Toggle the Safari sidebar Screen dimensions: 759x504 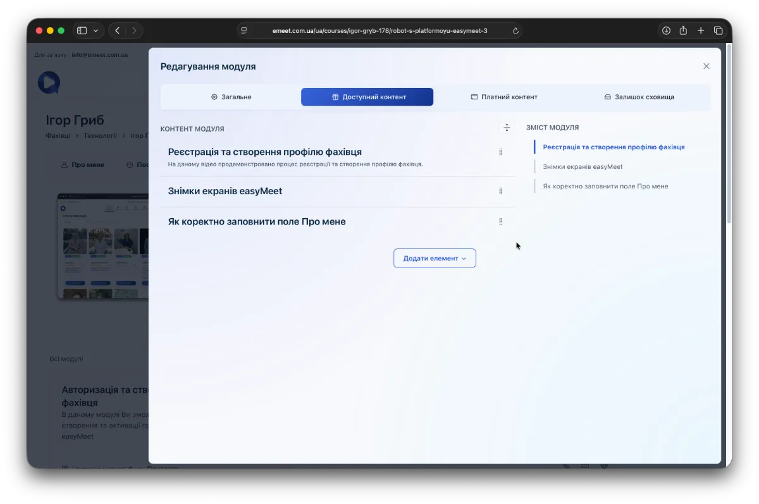[82, 30]
